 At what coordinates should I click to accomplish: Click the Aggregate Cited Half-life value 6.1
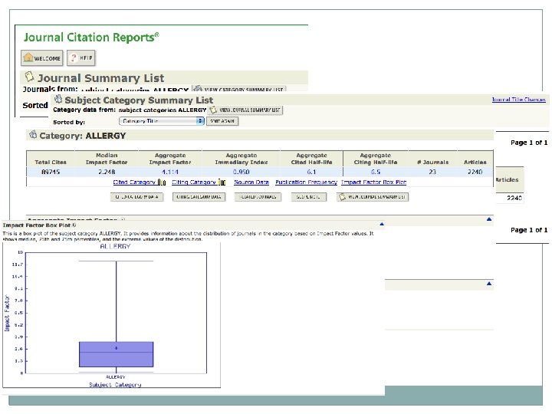pos(311,172)
